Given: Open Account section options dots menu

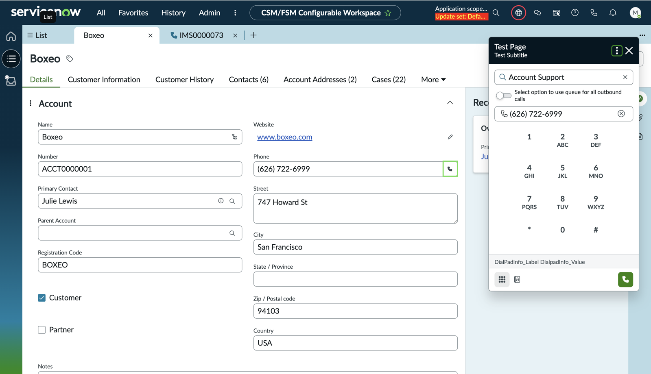Looking at the screenshot, I should point(31,104).
